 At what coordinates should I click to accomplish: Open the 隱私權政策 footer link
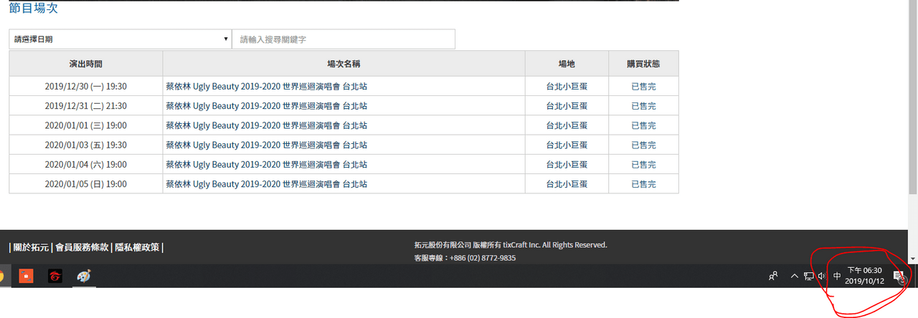pyautogui.click(x=138, y=247)
